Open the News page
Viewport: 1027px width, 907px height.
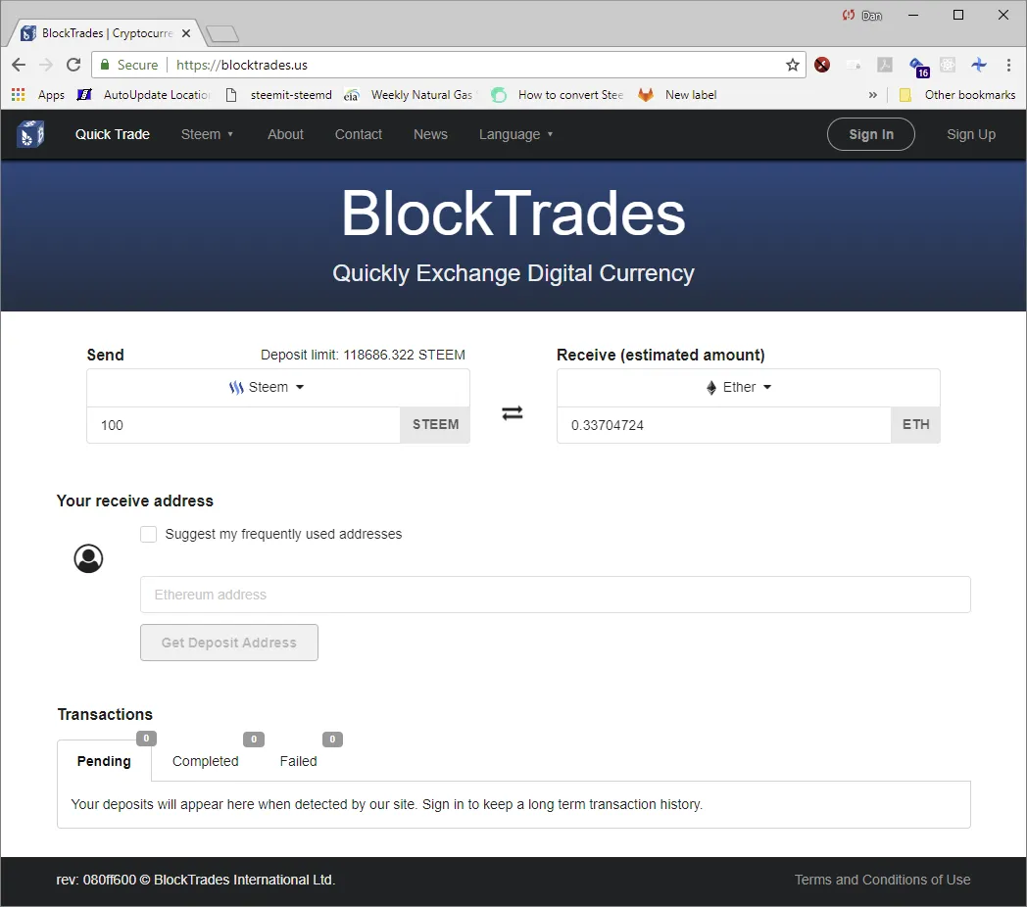tap(430, 134)
